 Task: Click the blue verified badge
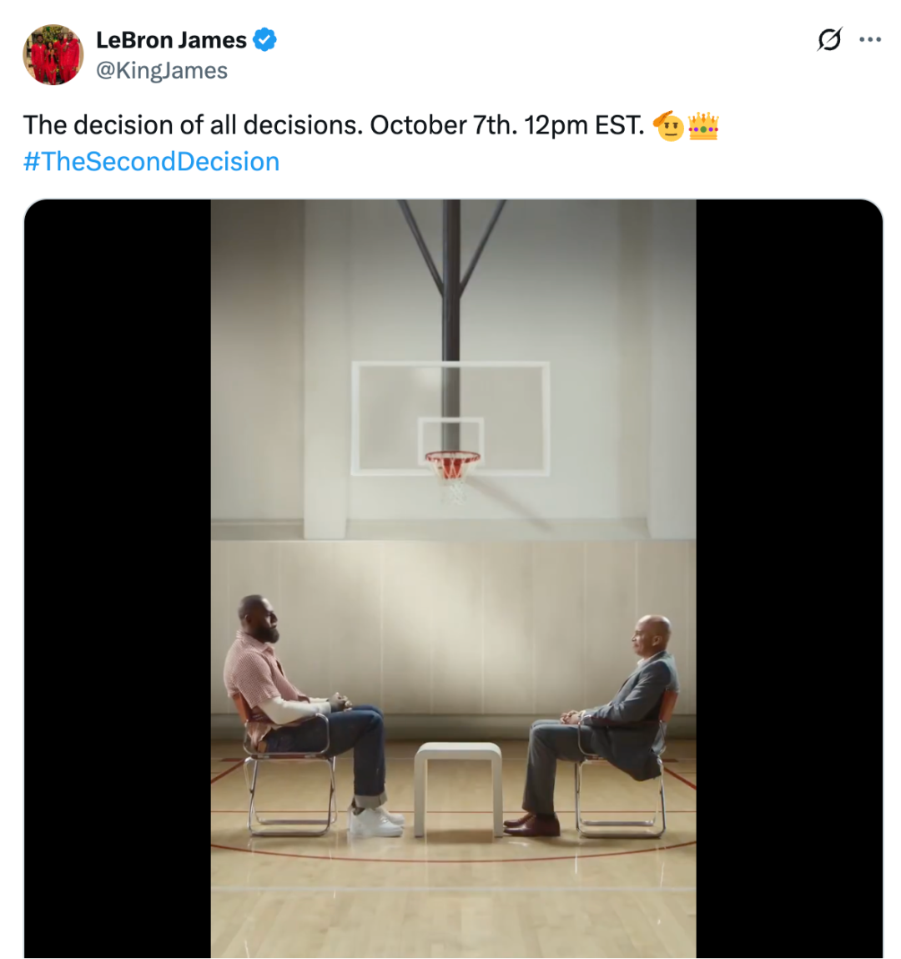pyautogui.click(x=264, y=39)
